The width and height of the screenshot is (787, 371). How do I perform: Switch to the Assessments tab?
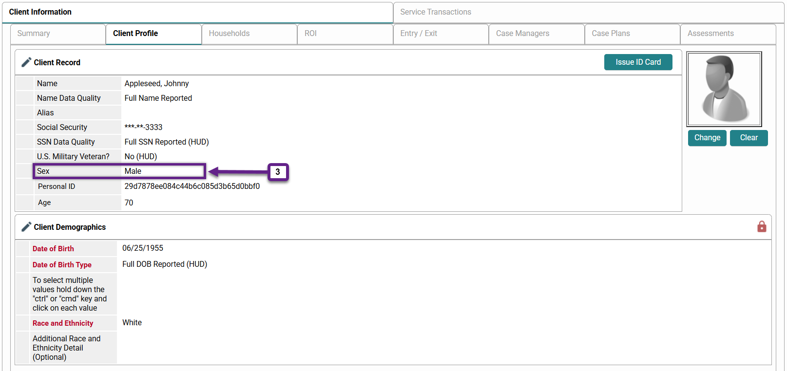point(710,34)
